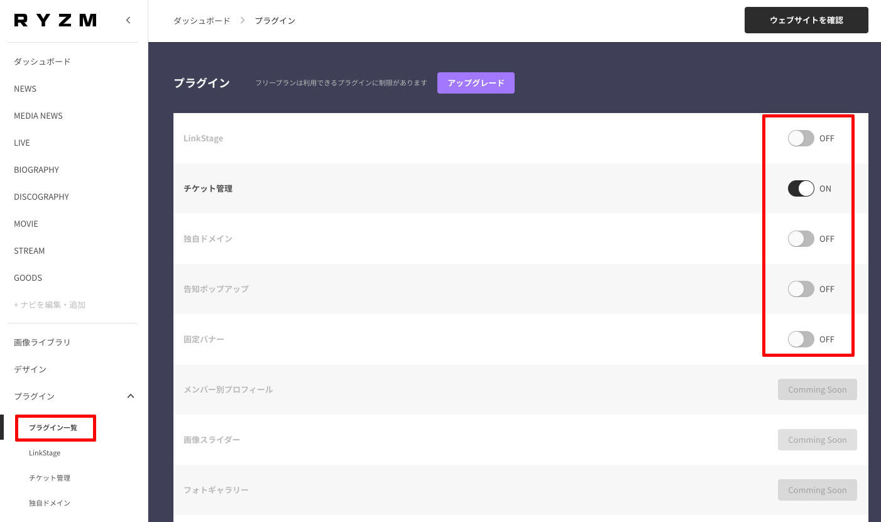Image resolution: width=881 pixels, height=522 pixels.
Task: Click the free plan limitation notice text
Action: 341,83
